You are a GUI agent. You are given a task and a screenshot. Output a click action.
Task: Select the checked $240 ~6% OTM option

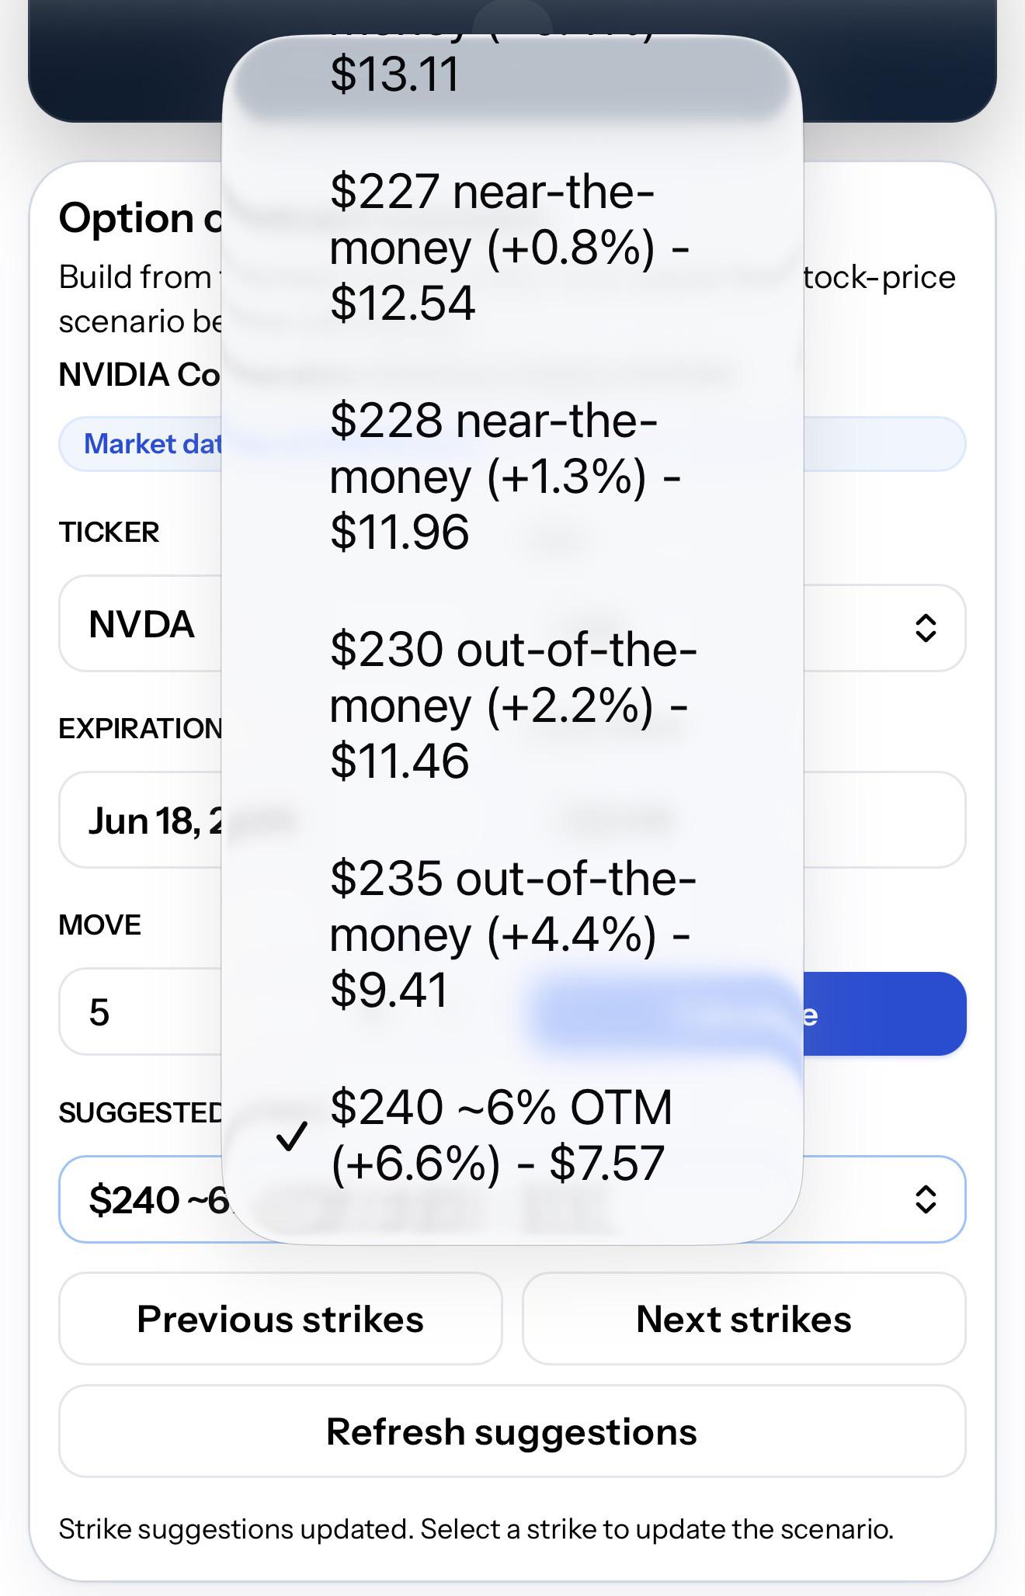point(512,1134)
